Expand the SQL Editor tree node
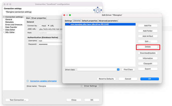This screenshot has height=106, width=172. pyautogui.click(x=4, y=32)
